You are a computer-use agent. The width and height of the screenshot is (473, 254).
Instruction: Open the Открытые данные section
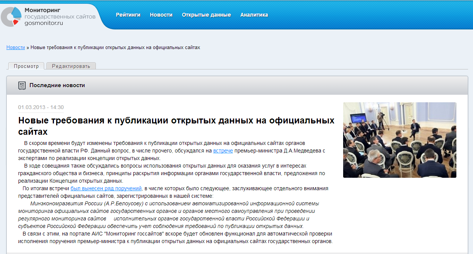[206, 15]
